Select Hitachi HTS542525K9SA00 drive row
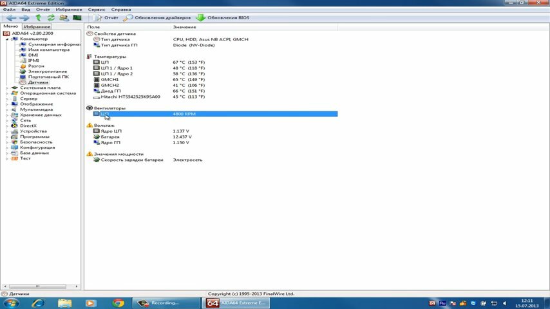550x309 pixels. [212, 97]
